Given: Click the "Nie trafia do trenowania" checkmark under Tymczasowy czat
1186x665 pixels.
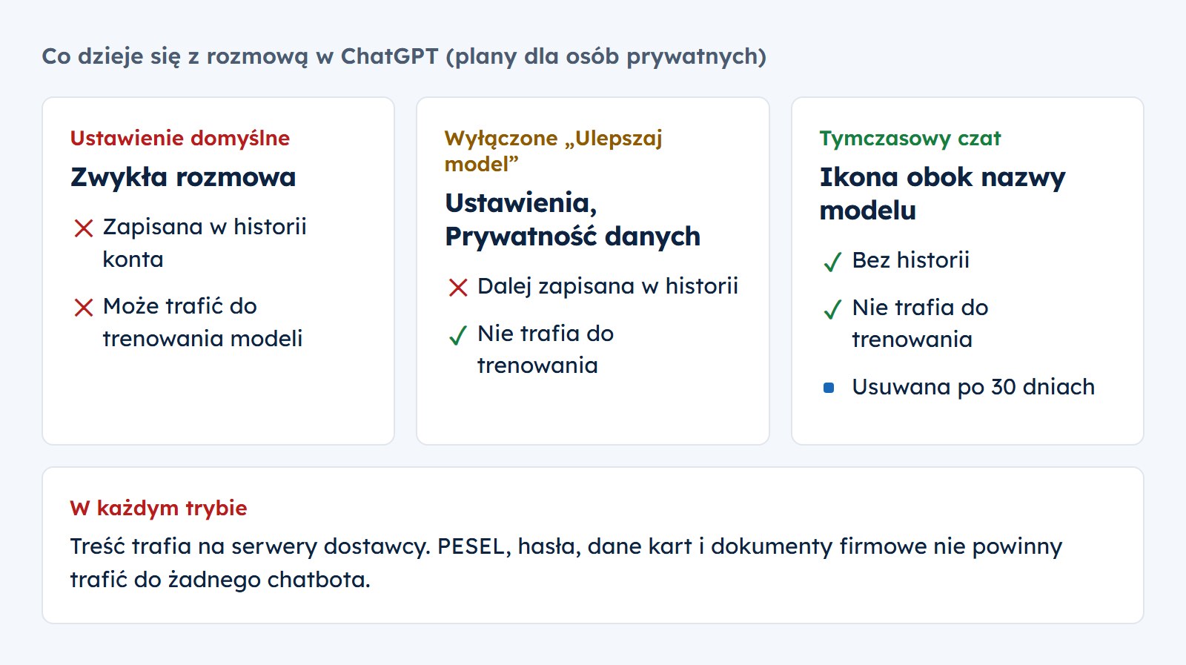Looking at the screenshot, I should pyautogui.click(x=832, y=309).
